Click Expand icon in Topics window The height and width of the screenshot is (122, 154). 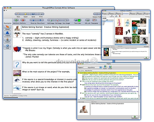click(105, 67)
